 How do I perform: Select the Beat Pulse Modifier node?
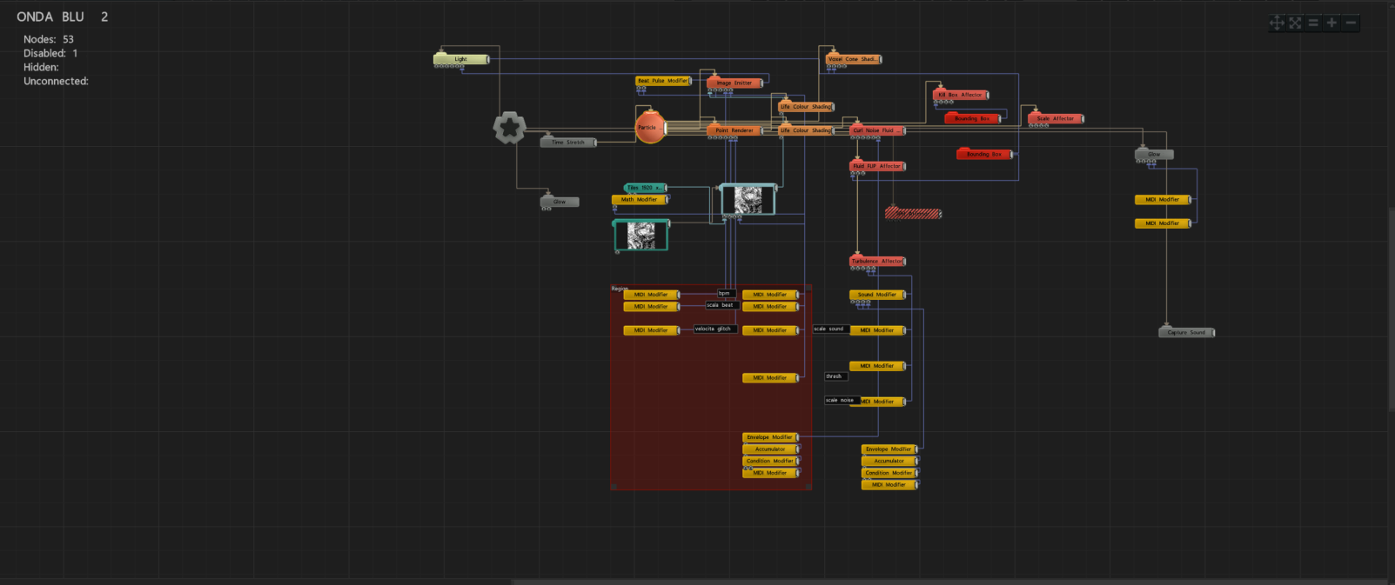pyautogui.click(x=662, y=81)
